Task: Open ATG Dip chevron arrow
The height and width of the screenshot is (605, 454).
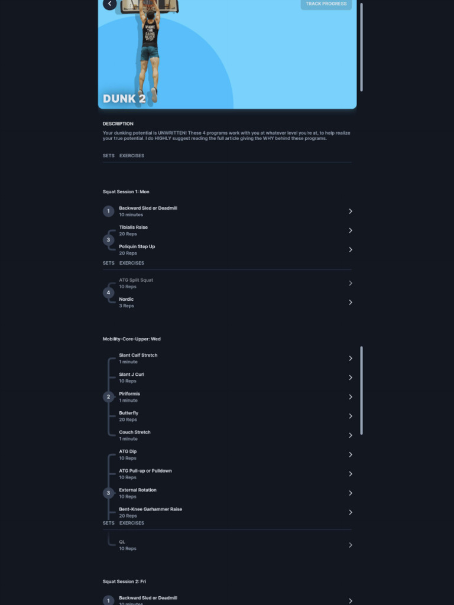Action: coord(350,454)
